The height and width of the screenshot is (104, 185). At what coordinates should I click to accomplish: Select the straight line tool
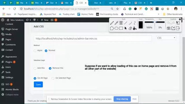(125, 23)
